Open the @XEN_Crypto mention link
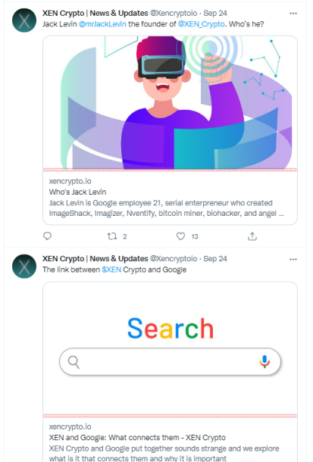313x462 pixels. [202, 24]
